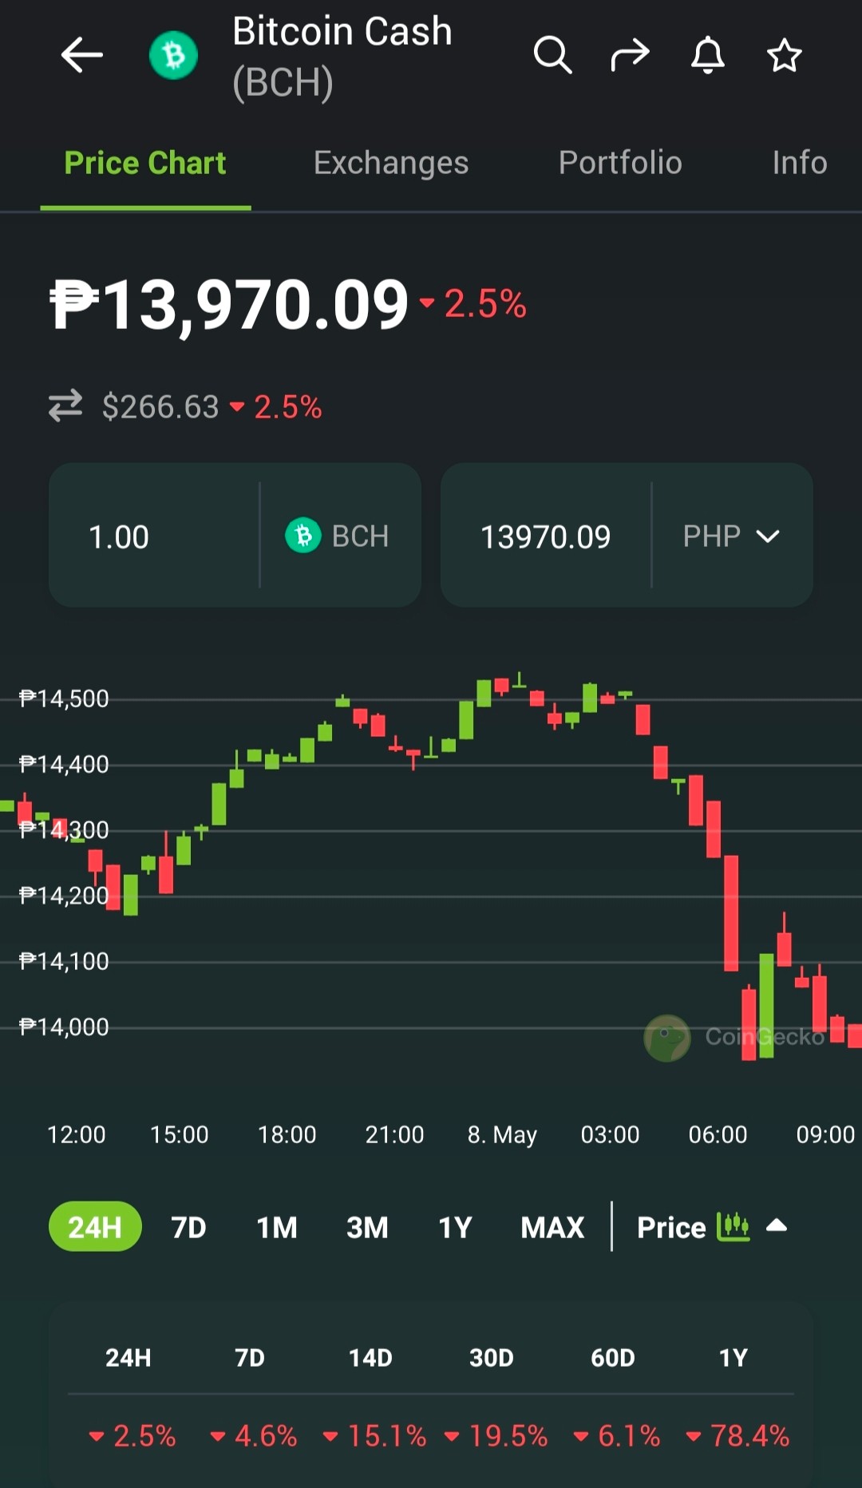The image size is (862, 1488).
Task: Tap the chart near the 06:00 candle drop
Action: pos(730,912)
